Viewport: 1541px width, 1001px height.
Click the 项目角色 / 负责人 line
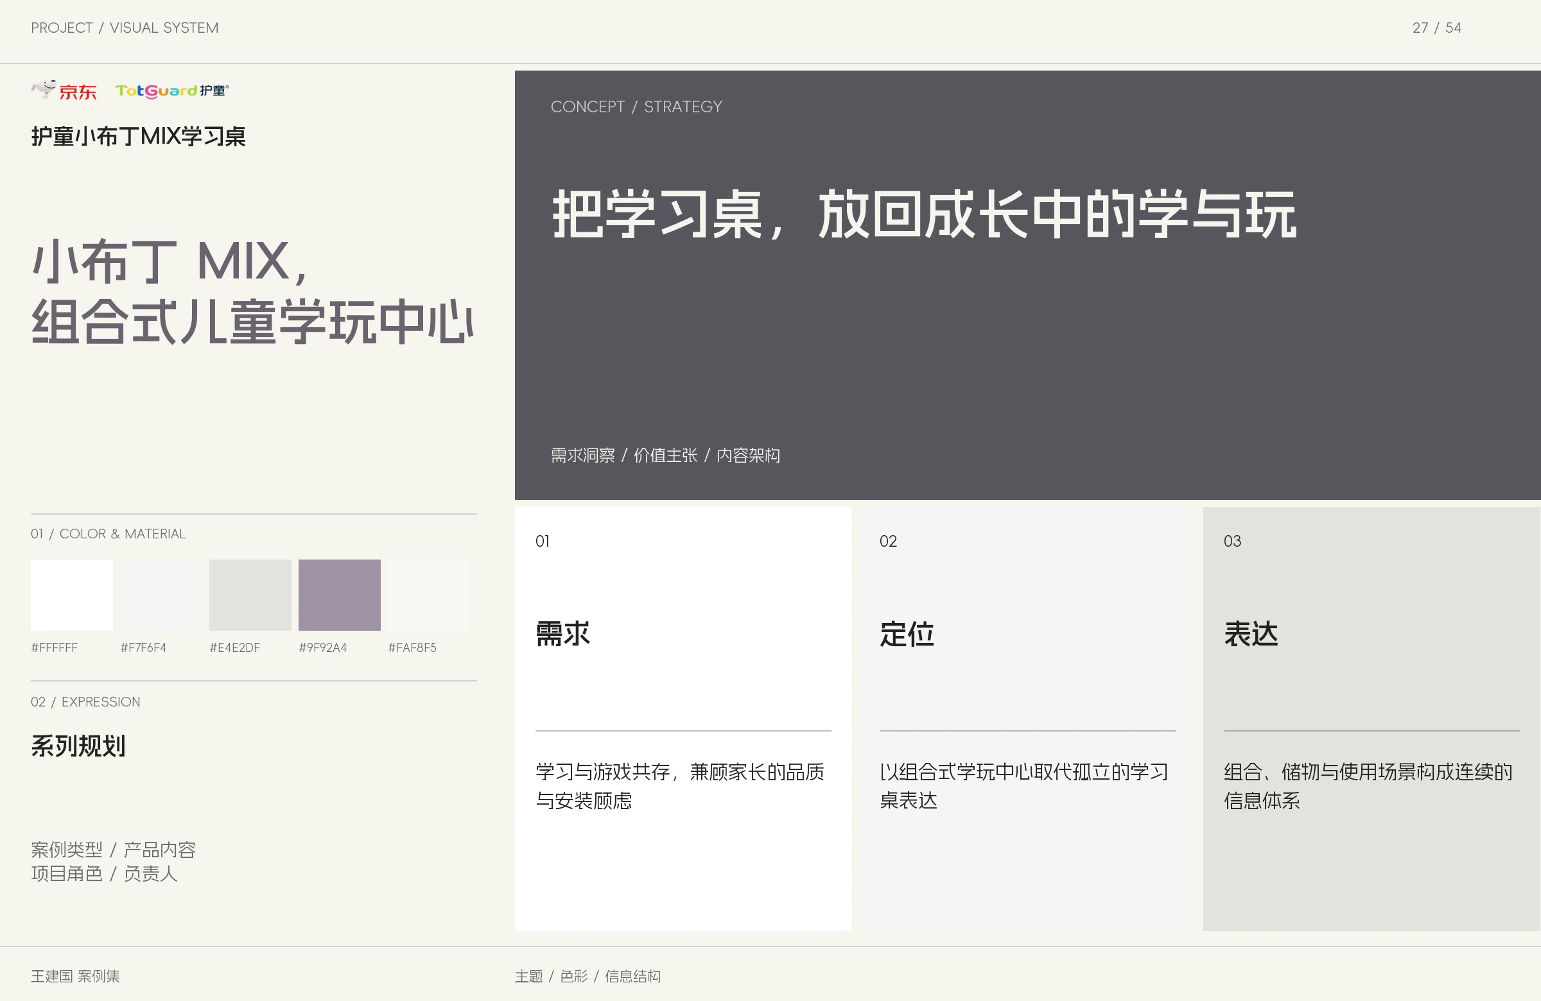[x=104, y=873]
